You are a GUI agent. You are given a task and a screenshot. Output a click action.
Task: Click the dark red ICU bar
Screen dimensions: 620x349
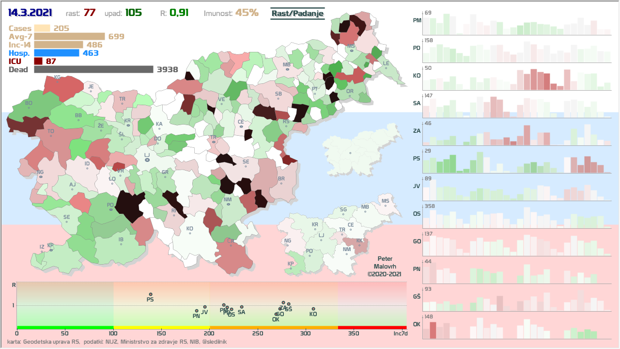tap(38, 61)
